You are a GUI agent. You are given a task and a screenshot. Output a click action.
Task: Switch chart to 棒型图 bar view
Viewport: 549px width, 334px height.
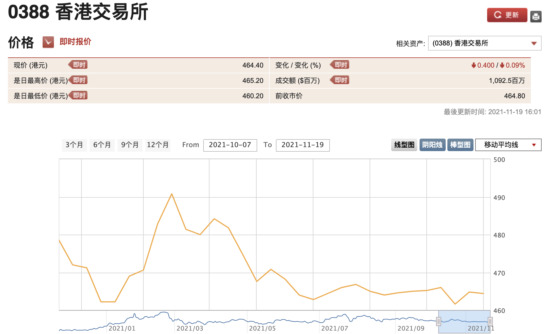tap(460, 145)
